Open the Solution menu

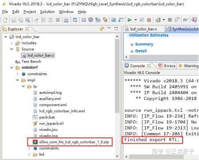click(x=47, y=11)
